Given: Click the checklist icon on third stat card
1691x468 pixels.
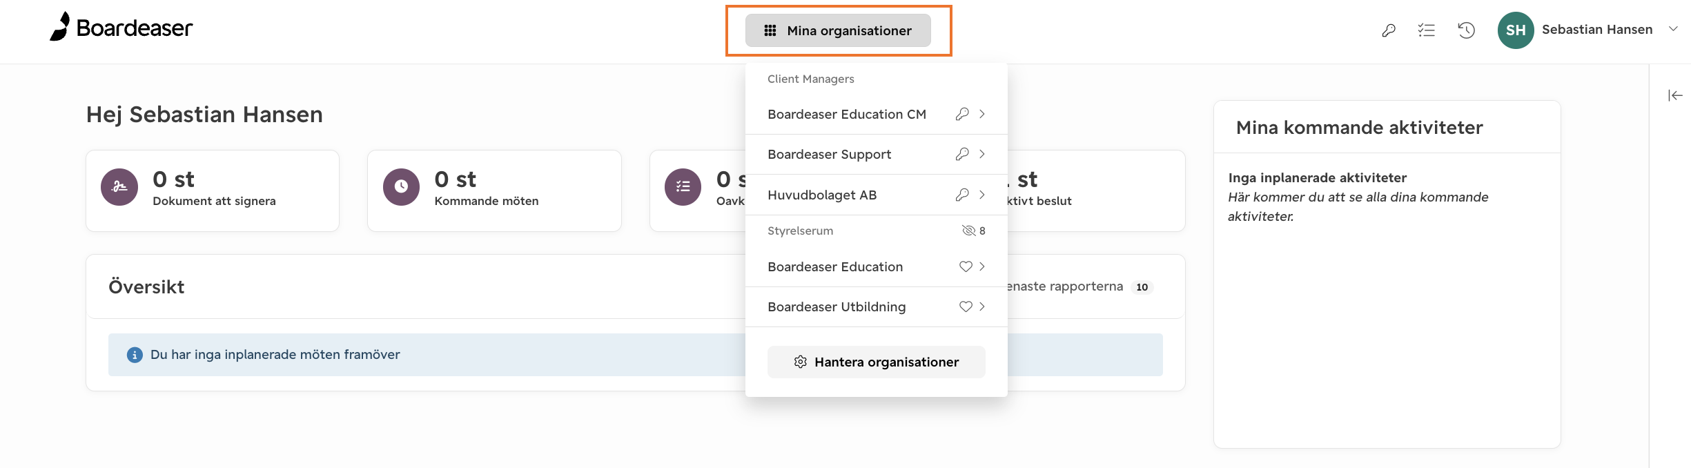Looking at the screenshot, I should click(683, 187).
